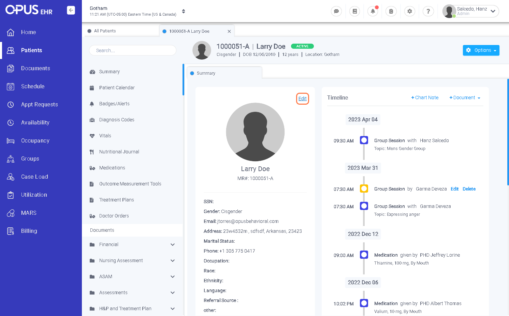Open settings gear in header
Image resolution: width=509 pixels, height=316 pixels.
tap(410, 11)
